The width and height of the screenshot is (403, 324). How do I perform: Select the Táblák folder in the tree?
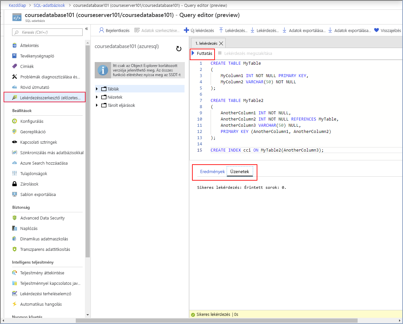(110, 89)
